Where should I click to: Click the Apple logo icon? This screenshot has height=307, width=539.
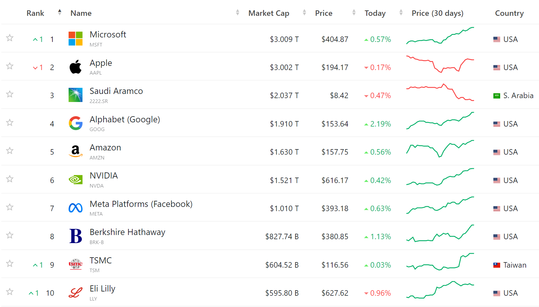(75, 67)
